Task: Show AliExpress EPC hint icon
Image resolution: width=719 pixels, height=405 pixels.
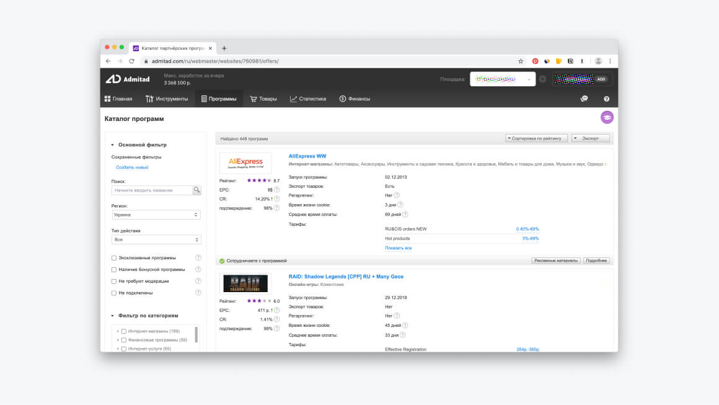Action: 276,189
